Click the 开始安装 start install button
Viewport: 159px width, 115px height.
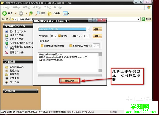[x=70, y=81]
